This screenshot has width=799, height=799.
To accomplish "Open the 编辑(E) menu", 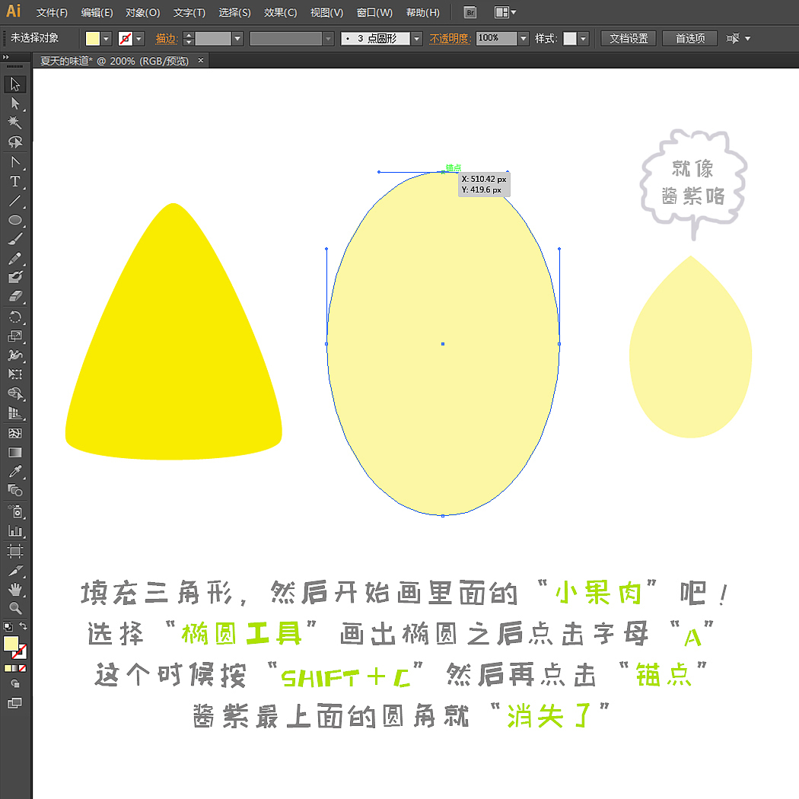I will click(97, 13).
